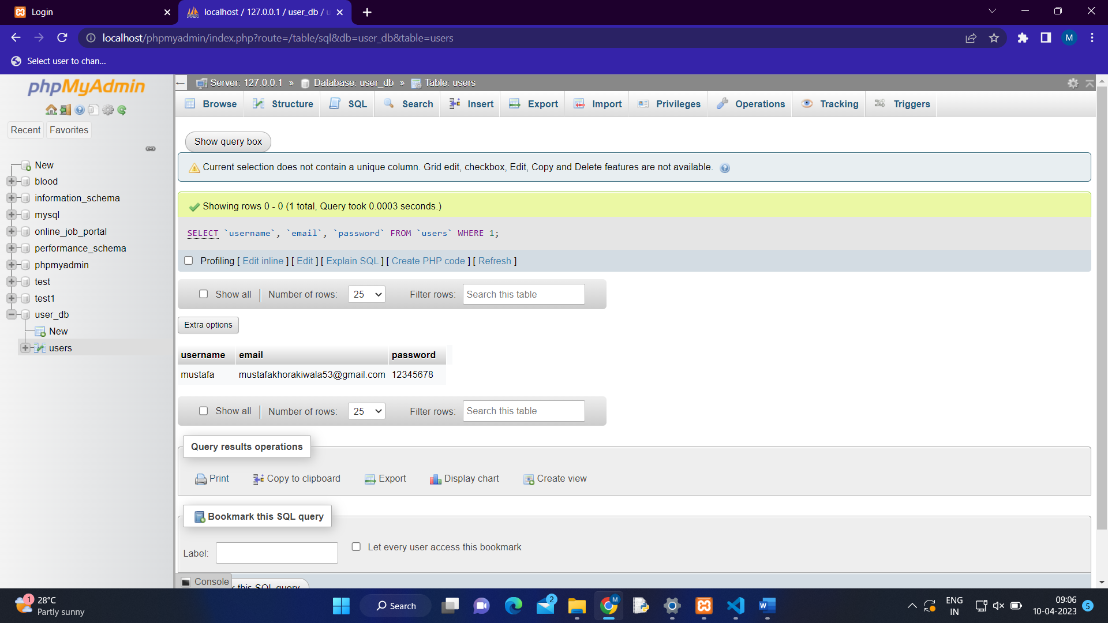Reload the navigation panel with green arrow
Image resolution: width=1108 pixels, height=623 pixels.
pos(122,110)
